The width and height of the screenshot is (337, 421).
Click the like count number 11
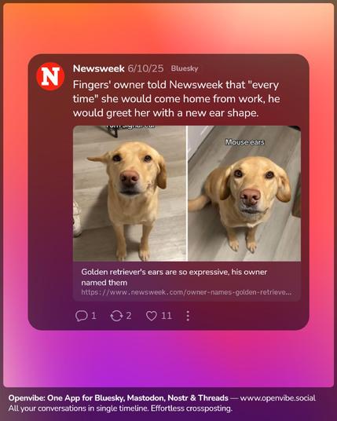[167, 316]
